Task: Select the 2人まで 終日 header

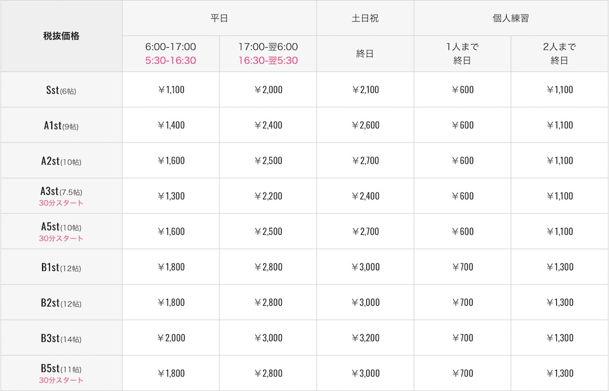Action: [560, 54]
